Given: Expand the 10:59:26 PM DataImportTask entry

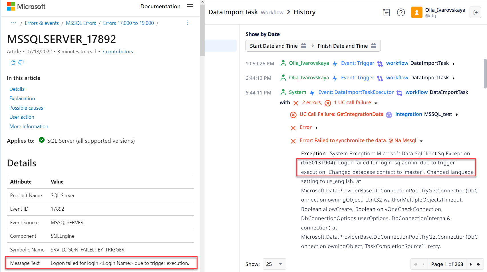Looking at the screenshot, I should (x=454, y=64).
